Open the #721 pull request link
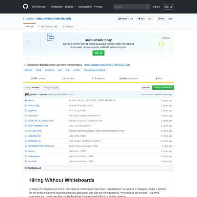The width and height of the screenshot is (197, 197). (72, 95)
